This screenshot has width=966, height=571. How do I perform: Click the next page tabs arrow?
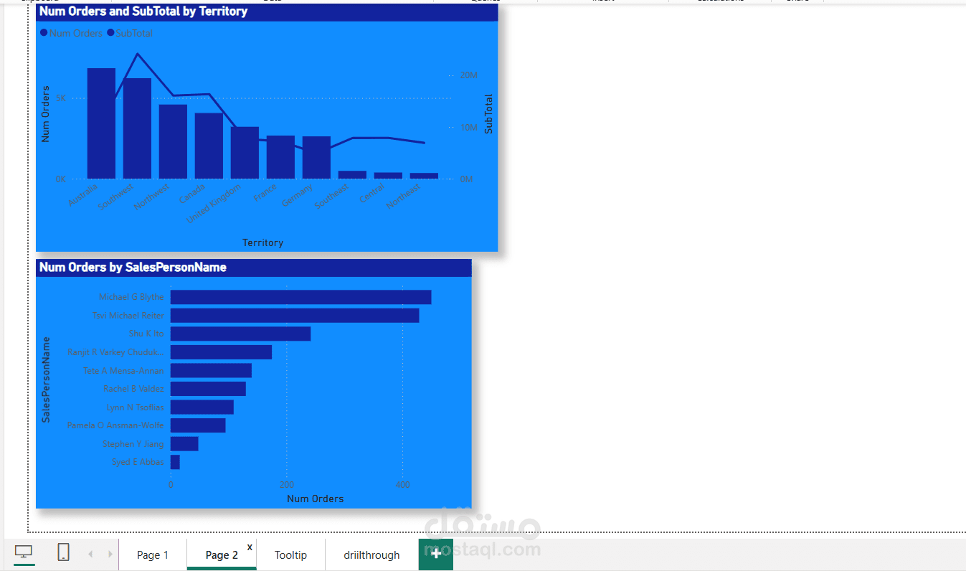click(110, 554)
